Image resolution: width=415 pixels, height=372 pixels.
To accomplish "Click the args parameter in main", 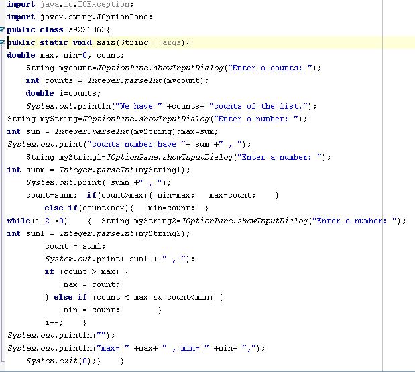I will (x=171, y=42).
